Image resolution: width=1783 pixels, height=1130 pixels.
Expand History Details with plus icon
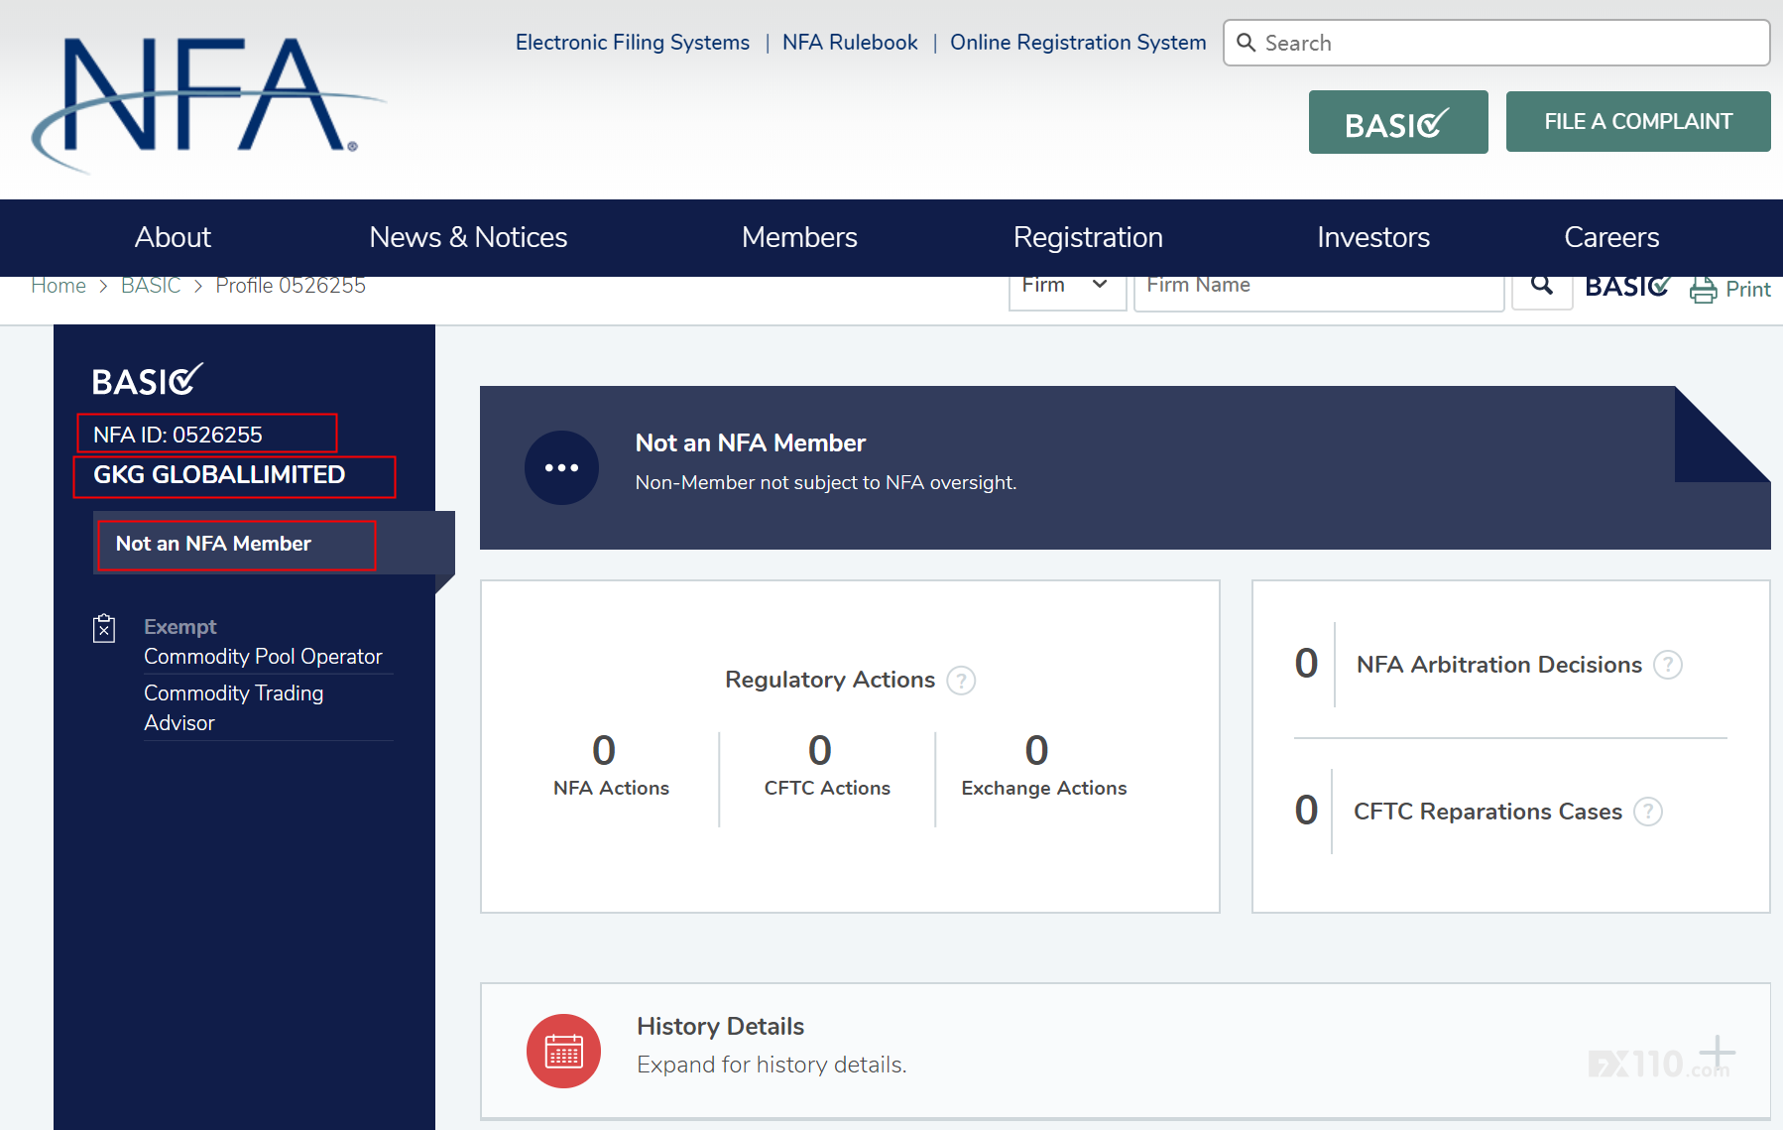(1717, 1053)
